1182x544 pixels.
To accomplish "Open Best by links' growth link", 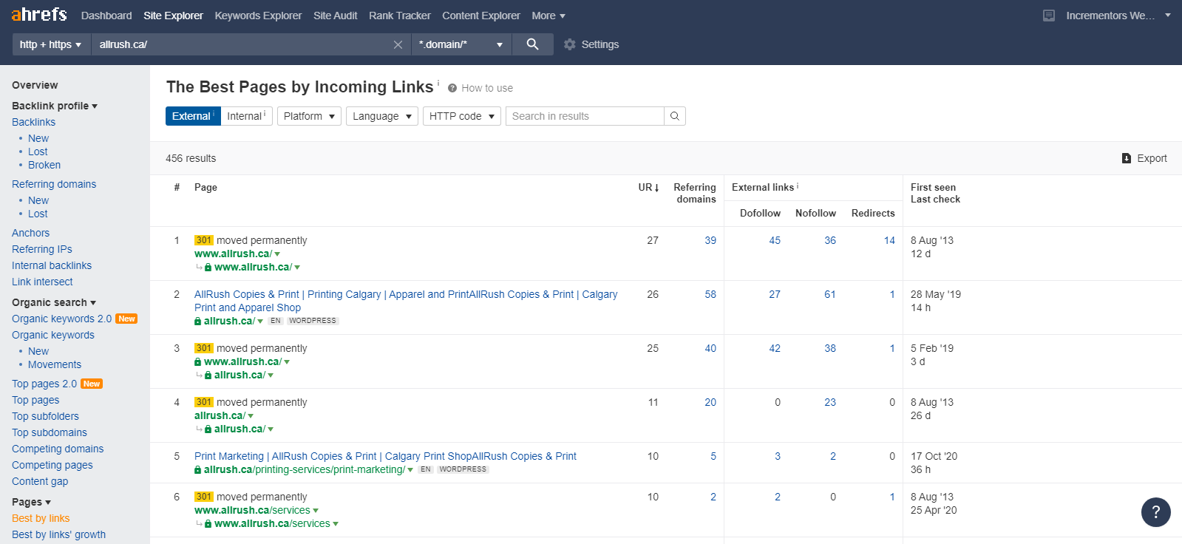I will click(x=58, y=534).
